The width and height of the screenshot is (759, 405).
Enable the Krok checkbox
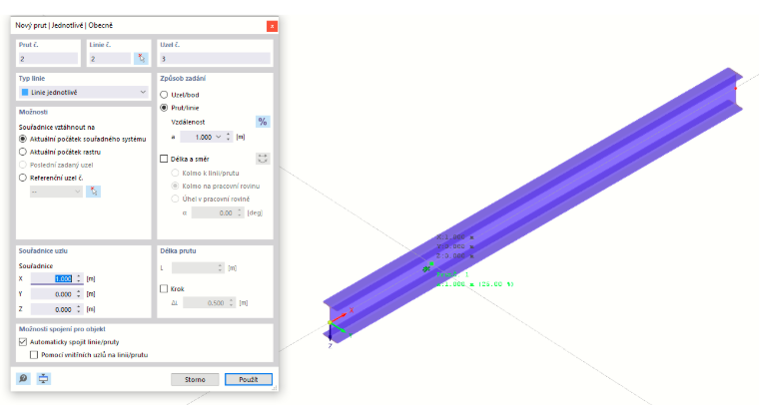coord(164,288)
